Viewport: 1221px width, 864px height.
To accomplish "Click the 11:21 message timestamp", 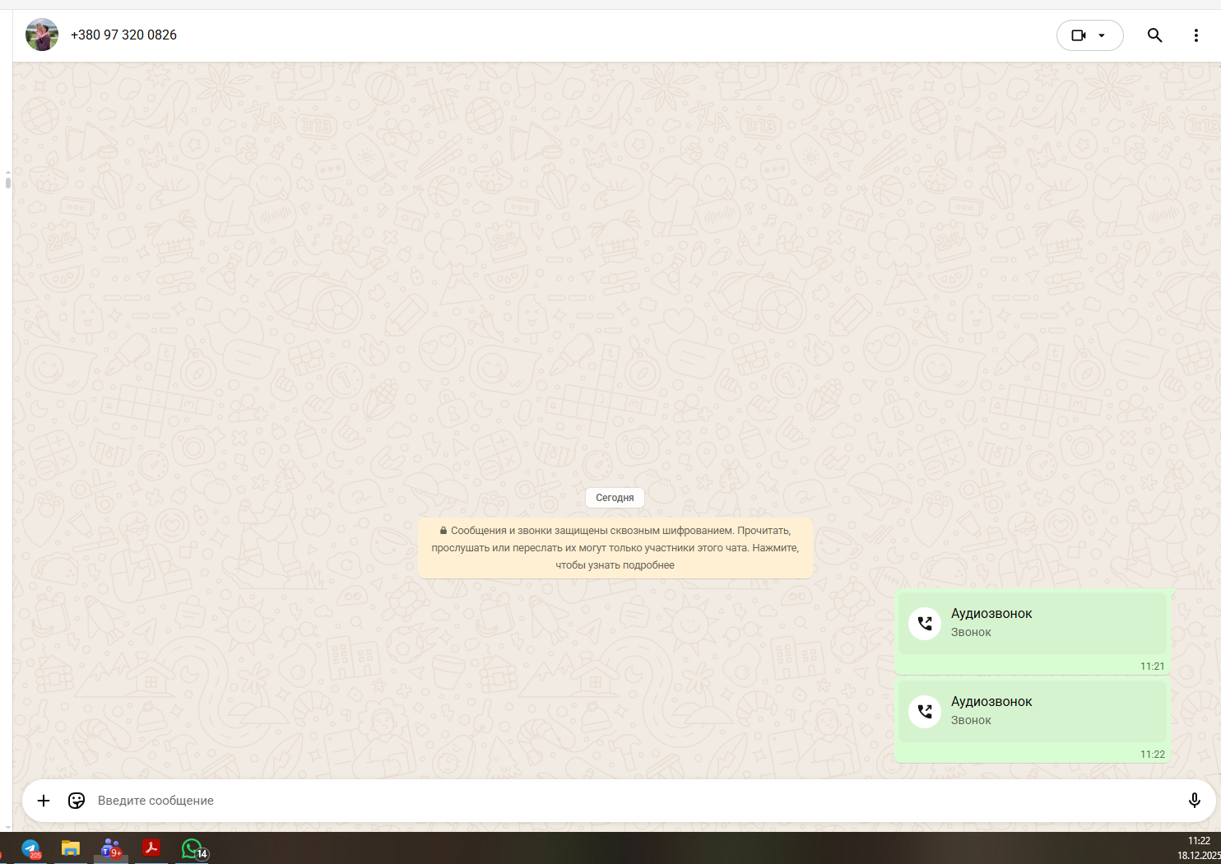I will click(1153, 667).
